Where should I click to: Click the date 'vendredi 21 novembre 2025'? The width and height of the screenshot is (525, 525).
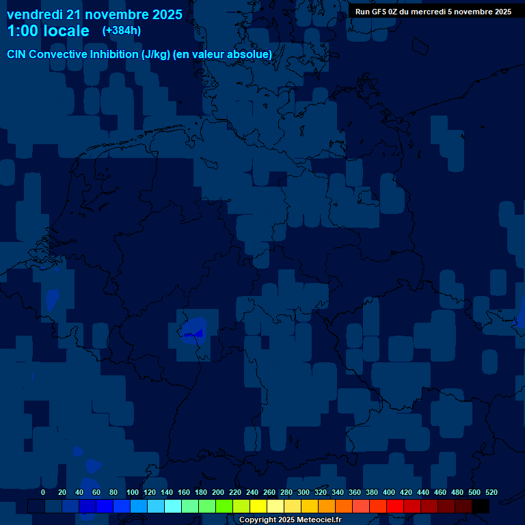(x=94, y=15)
